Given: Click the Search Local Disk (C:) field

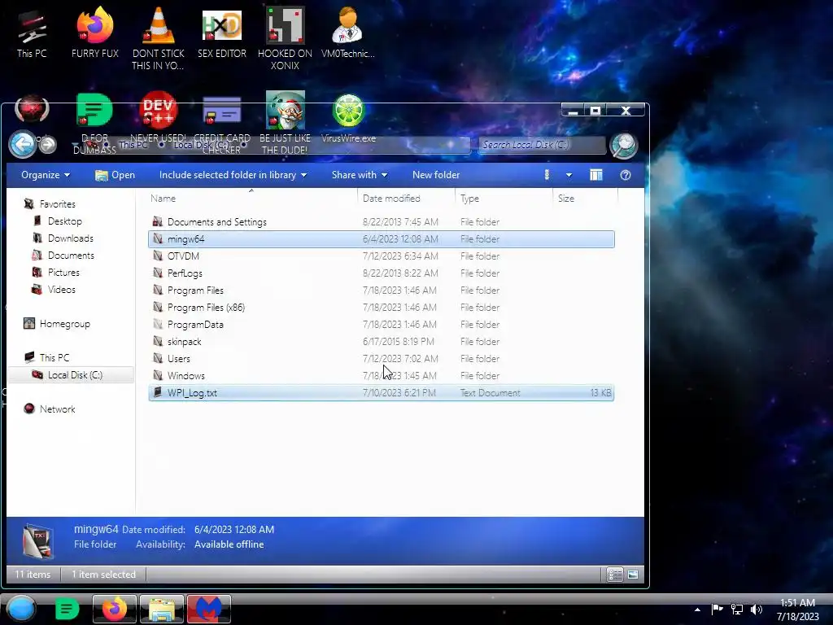Looking at the screenshot, I should click(541, 145).
